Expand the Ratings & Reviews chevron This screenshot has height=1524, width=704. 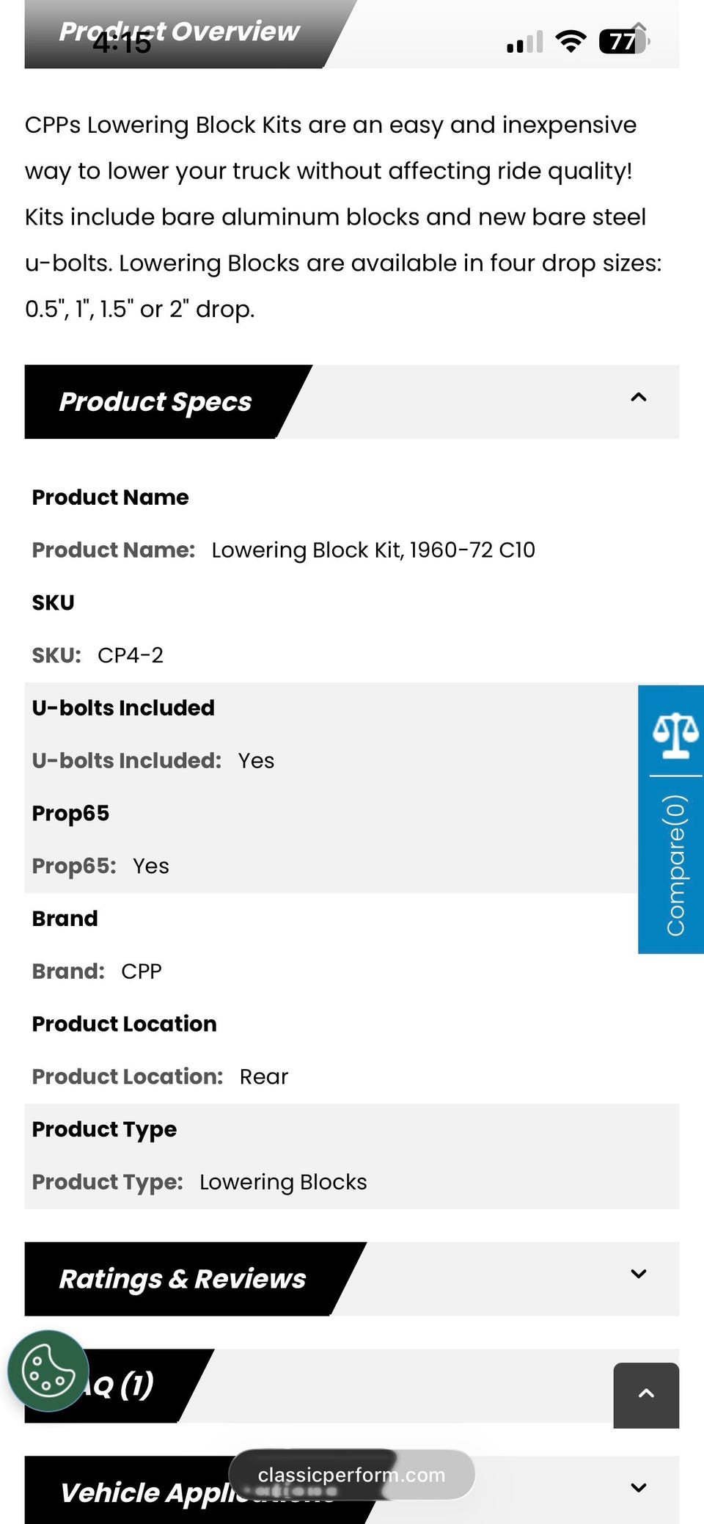tap(639, 1274)
